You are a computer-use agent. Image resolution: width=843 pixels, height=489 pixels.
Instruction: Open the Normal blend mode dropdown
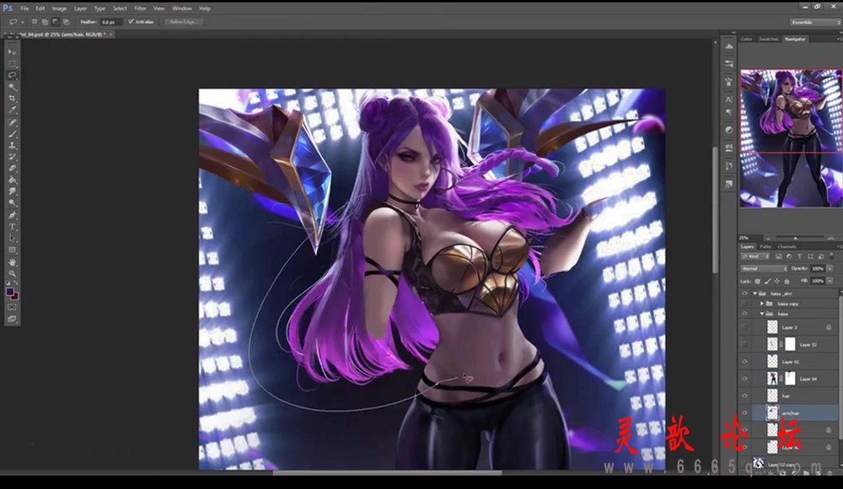pyautogui.click(x=764, y=268)
